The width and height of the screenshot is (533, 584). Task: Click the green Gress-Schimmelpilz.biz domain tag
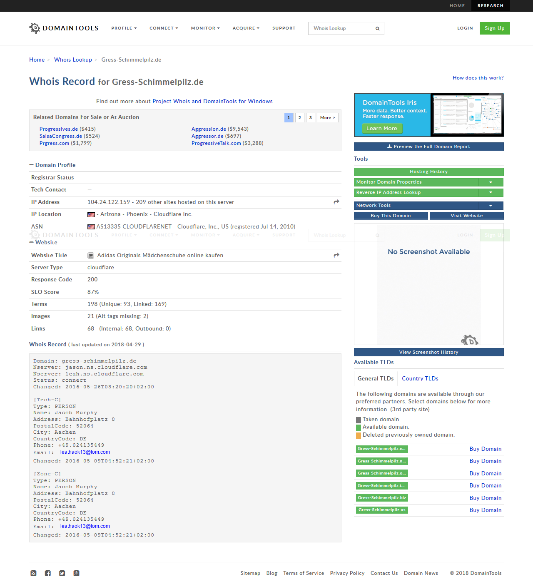(382, 498)
